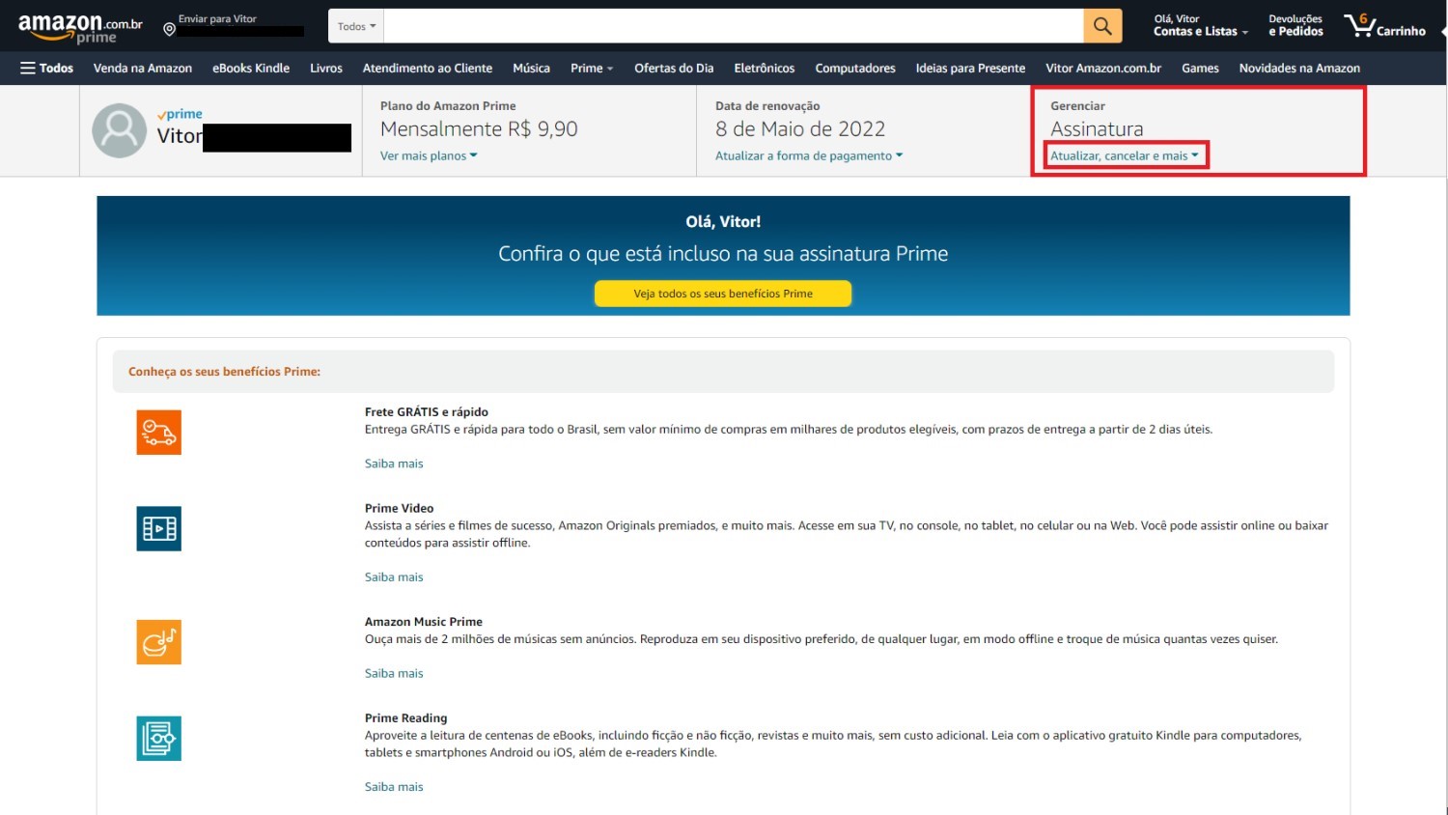Open Atendimento ao Cliente

428,68
